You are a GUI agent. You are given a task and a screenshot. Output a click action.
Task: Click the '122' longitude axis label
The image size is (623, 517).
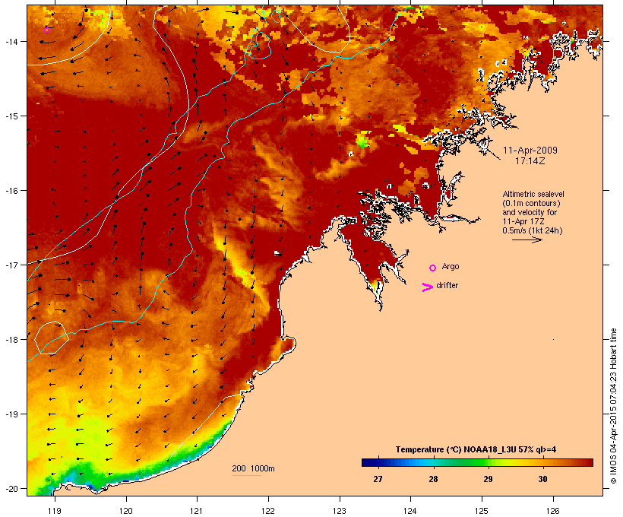pos(268,511)
